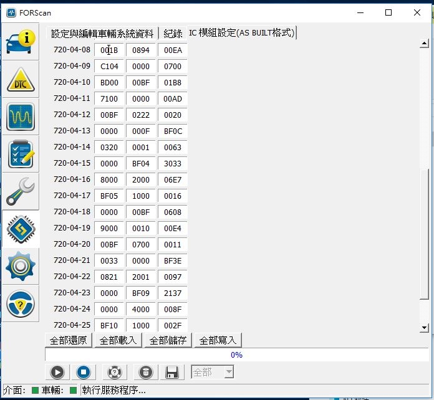Image resolution: width=434 pixels, height=400 pixels.
Task: Click the 全部寫入 button
Action: pyautogui.click(x=218, y=340)
